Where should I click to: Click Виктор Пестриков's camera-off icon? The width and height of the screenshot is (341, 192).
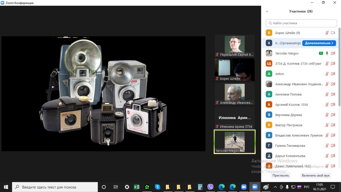coord(333,125)
